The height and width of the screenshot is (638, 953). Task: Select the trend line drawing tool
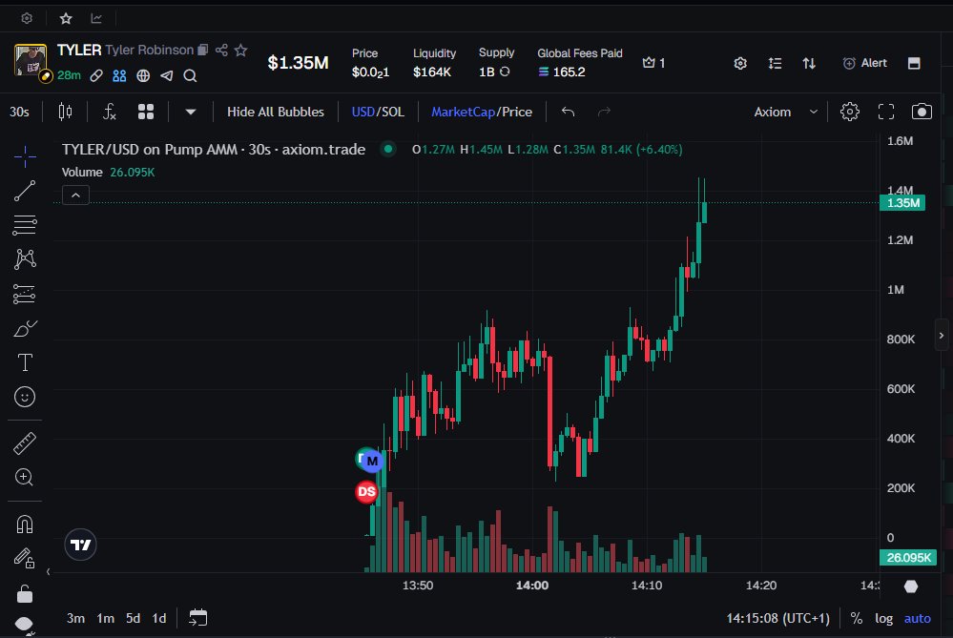coord(25,191)
